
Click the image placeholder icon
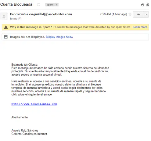pyautogui.click(x=6, y=37)
